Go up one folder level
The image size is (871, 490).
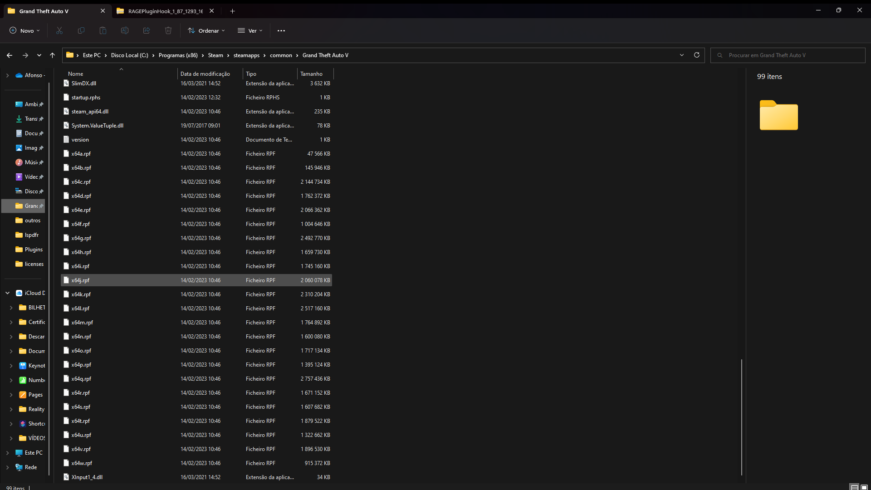(x=52, y=55)
